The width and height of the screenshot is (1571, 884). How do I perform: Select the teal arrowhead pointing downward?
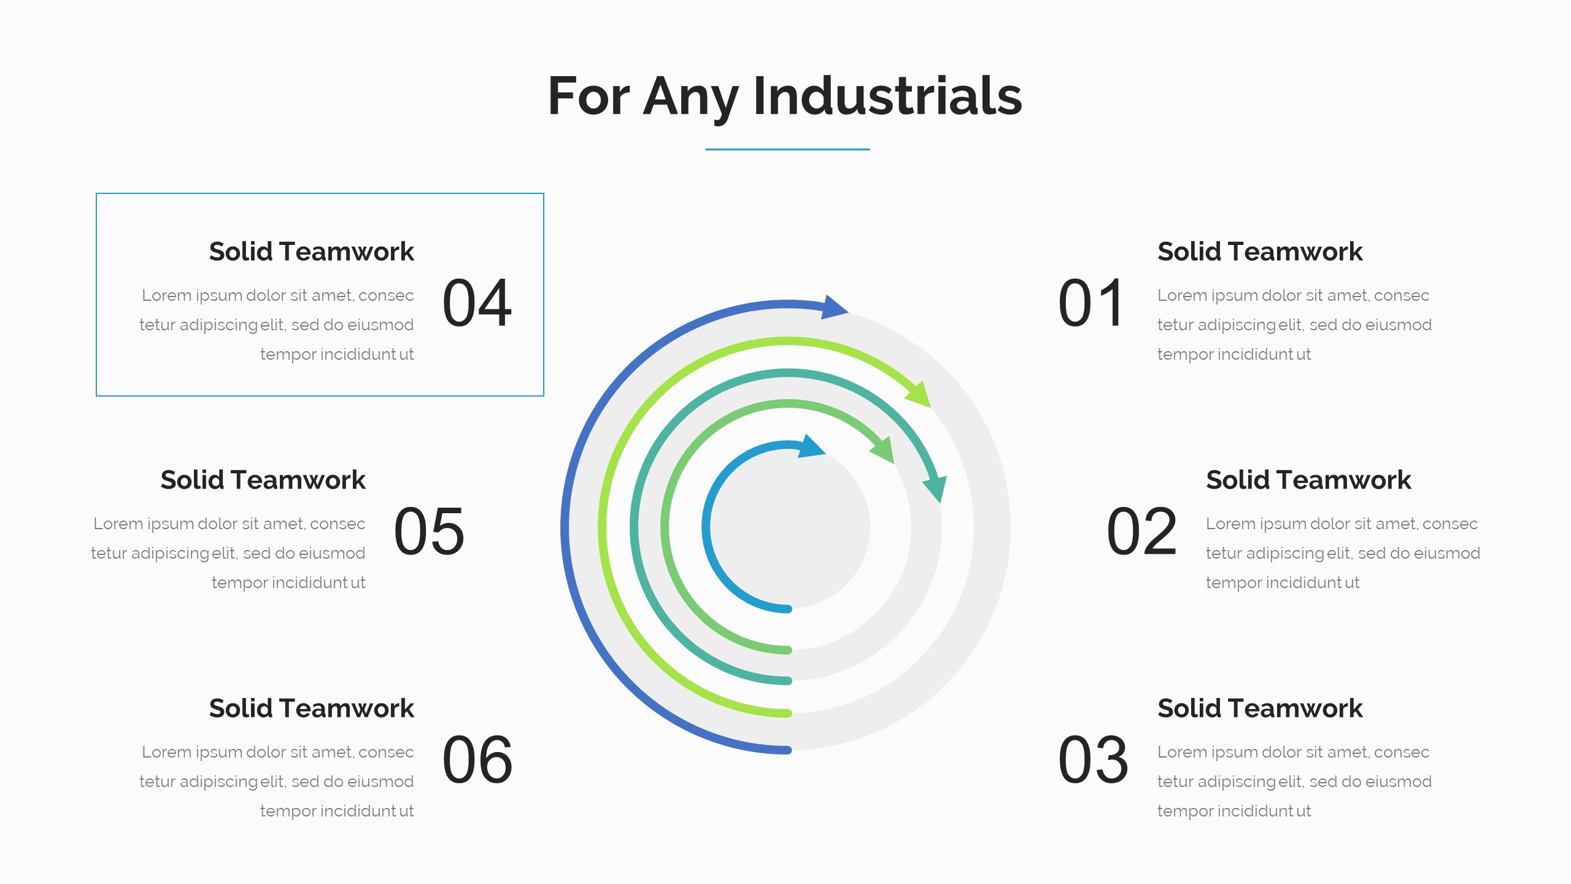point(936,488)
